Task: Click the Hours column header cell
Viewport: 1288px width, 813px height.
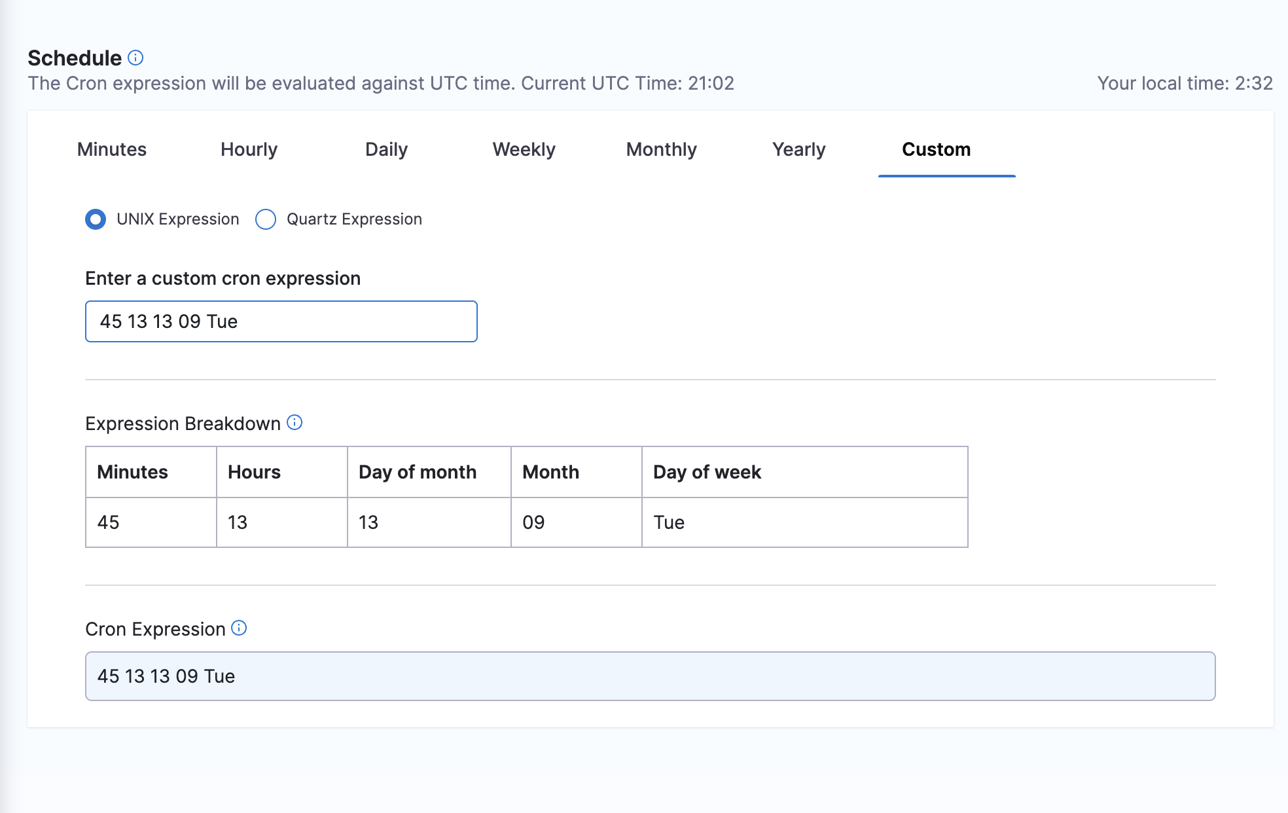Action: tap(281, 472)
